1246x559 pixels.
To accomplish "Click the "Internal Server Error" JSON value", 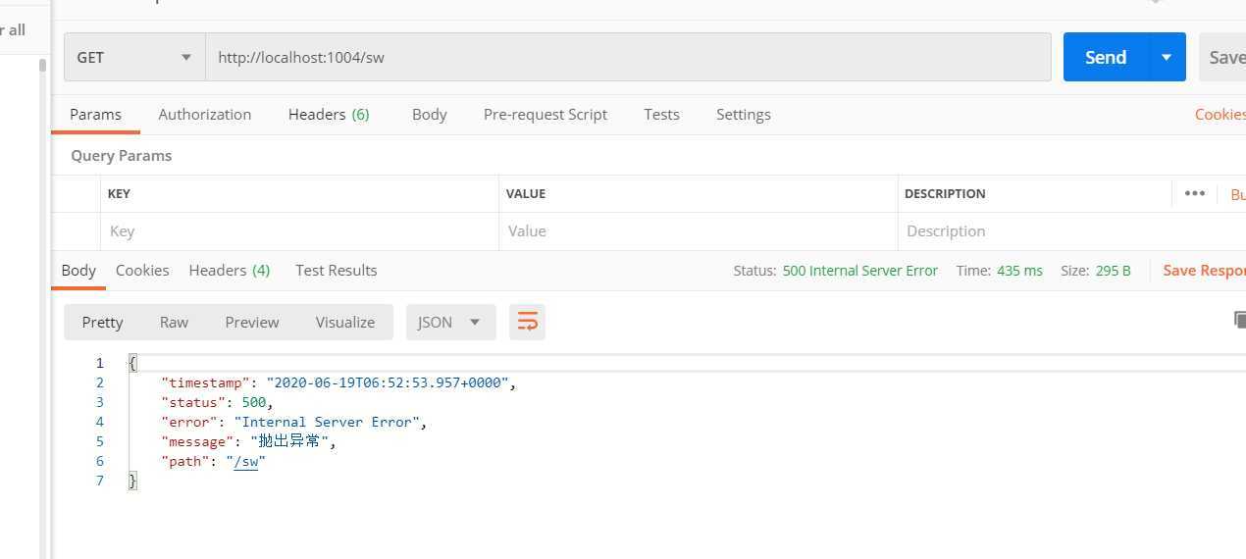I will point(327,422).
